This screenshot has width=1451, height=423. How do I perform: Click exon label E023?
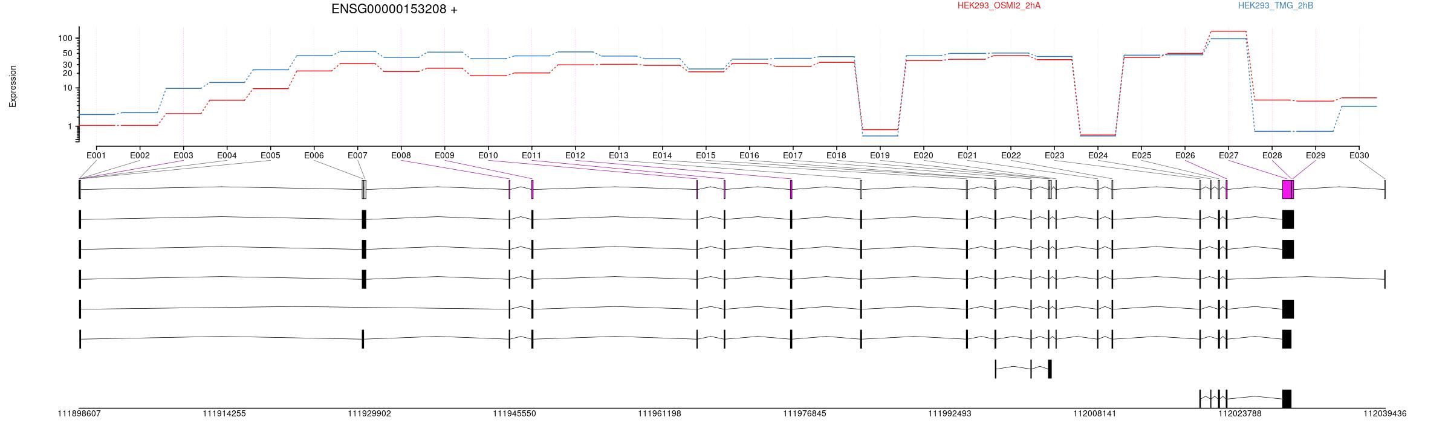click(1054, 155)
